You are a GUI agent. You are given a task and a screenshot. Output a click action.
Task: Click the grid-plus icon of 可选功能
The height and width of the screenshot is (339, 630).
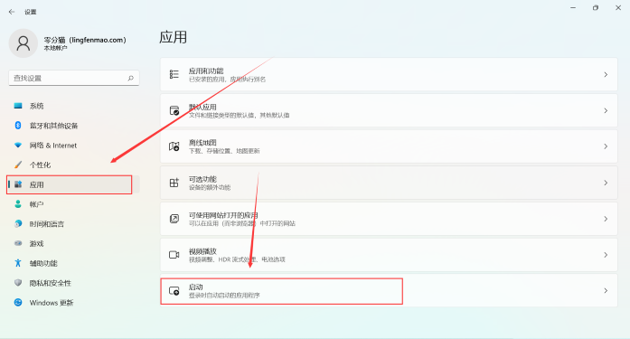[x=174, y=183]
